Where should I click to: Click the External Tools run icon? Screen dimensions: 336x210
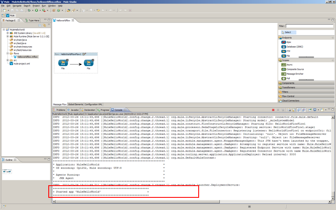[44, 10]
